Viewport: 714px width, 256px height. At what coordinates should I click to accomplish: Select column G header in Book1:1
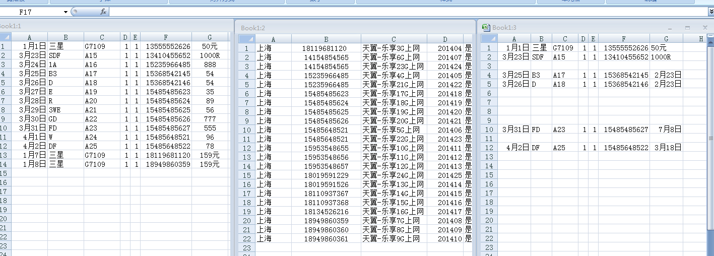(209, 37)
